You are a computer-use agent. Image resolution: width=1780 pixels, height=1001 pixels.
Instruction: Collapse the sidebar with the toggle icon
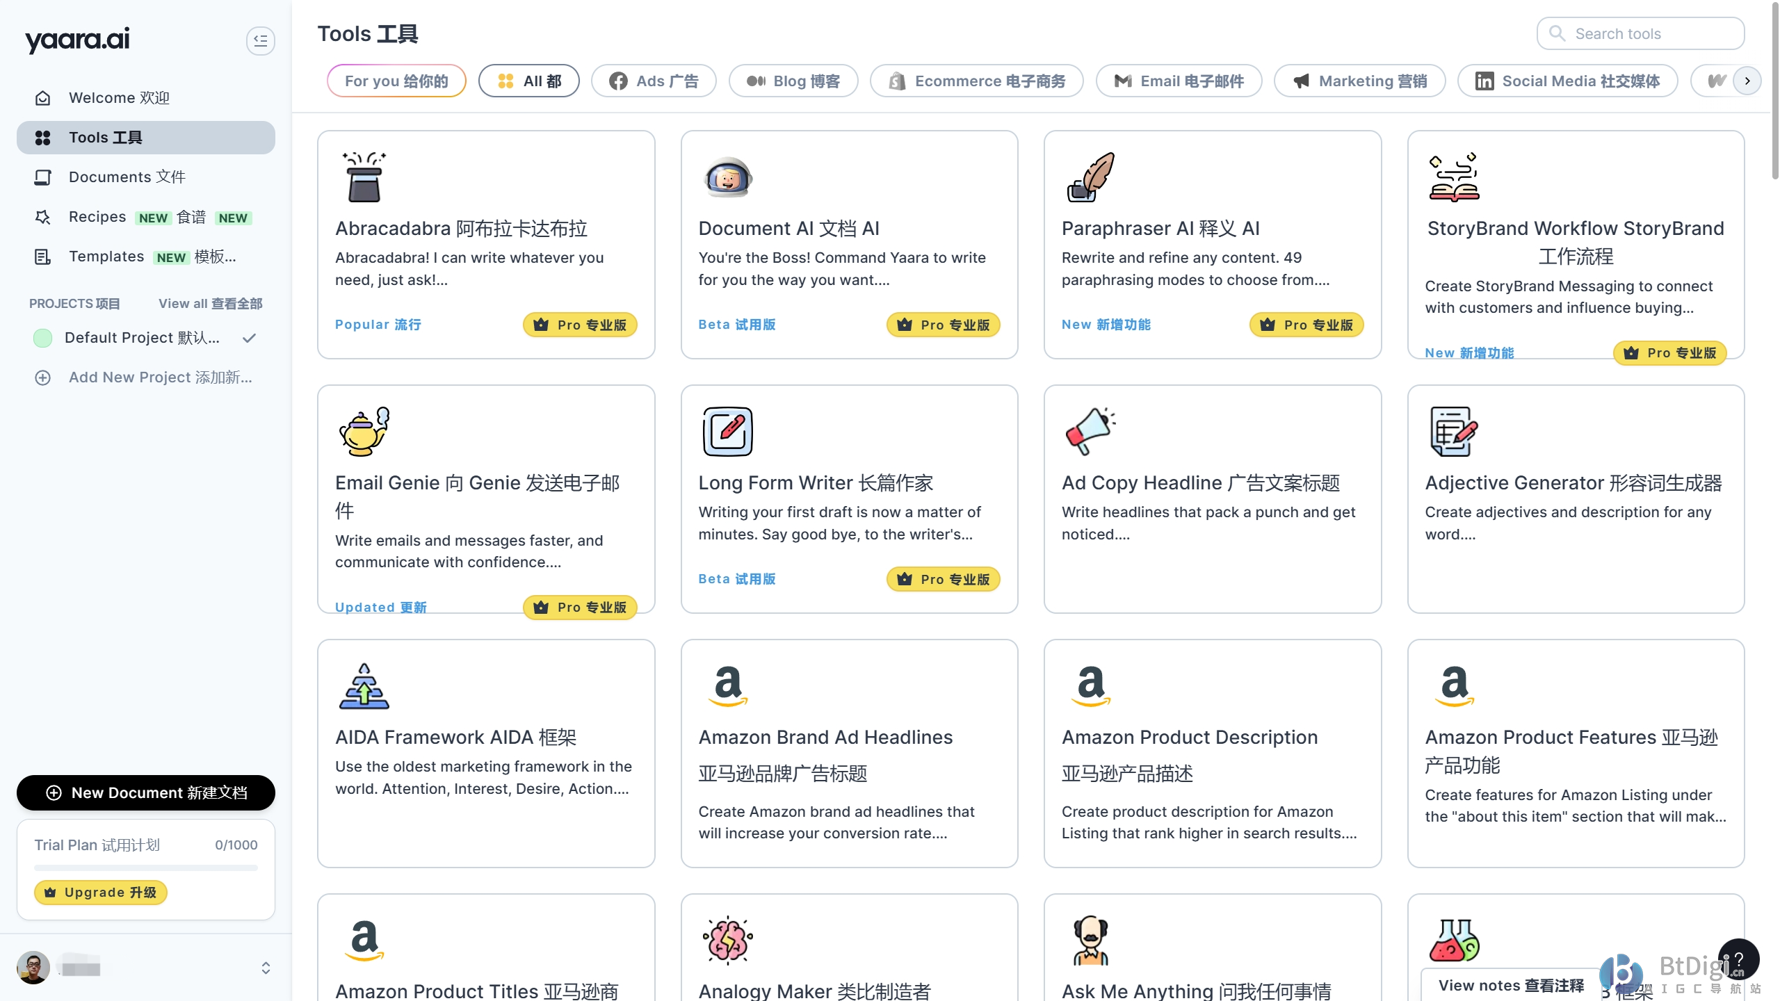tap(261, 40)
